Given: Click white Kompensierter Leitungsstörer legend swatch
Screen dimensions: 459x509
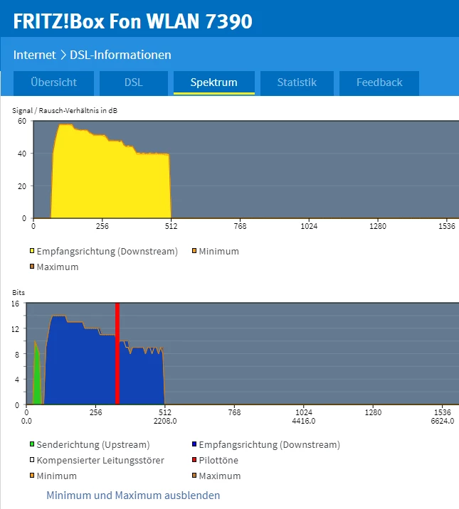Looking at the screenshot, I should tap(32, 460).
